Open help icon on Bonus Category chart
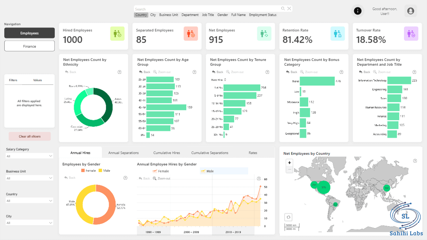This screenshot has width=427, height=240. (341, 72)
